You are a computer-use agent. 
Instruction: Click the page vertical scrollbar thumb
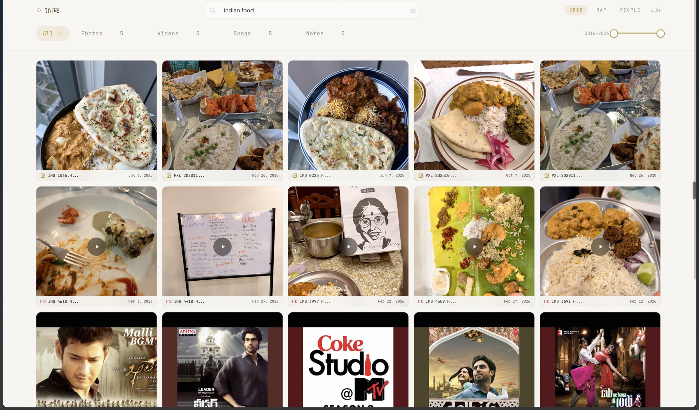[694, 190]
